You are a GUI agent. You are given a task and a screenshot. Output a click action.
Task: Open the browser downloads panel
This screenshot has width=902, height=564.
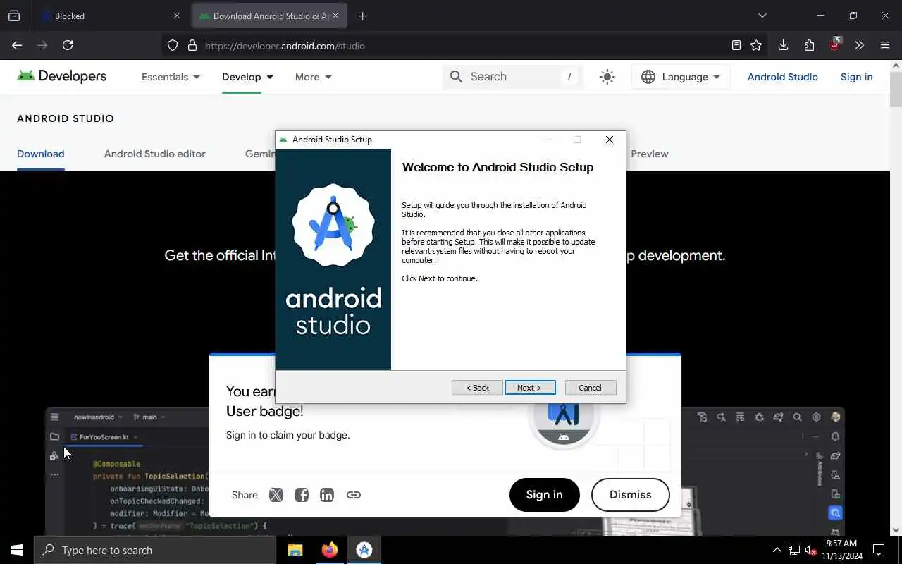coord(783,45)
